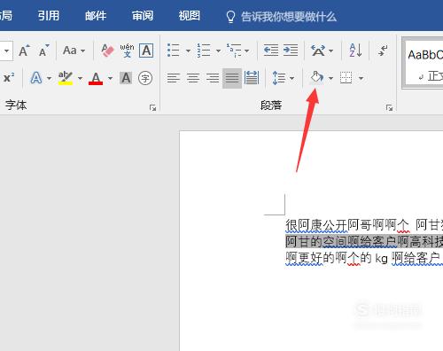This screenshot has height=351, width=443.
Task: Apply numbered list formatting
Action: (204, 51)
